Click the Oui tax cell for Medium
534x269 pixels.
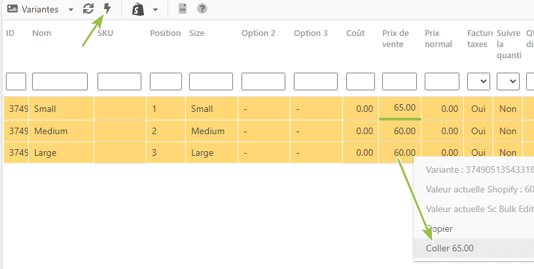[x=478, y=131]
